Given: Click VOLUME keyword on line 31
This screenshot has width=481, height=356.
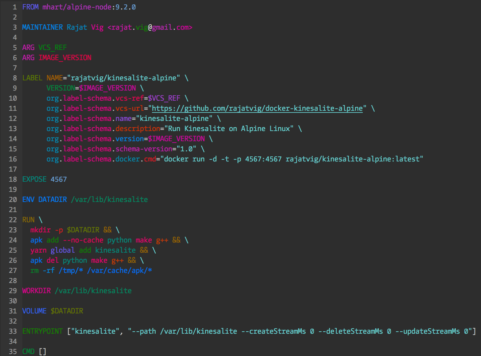Looking at the screenshot, I should pyautogui.click(x=34, y=311).
